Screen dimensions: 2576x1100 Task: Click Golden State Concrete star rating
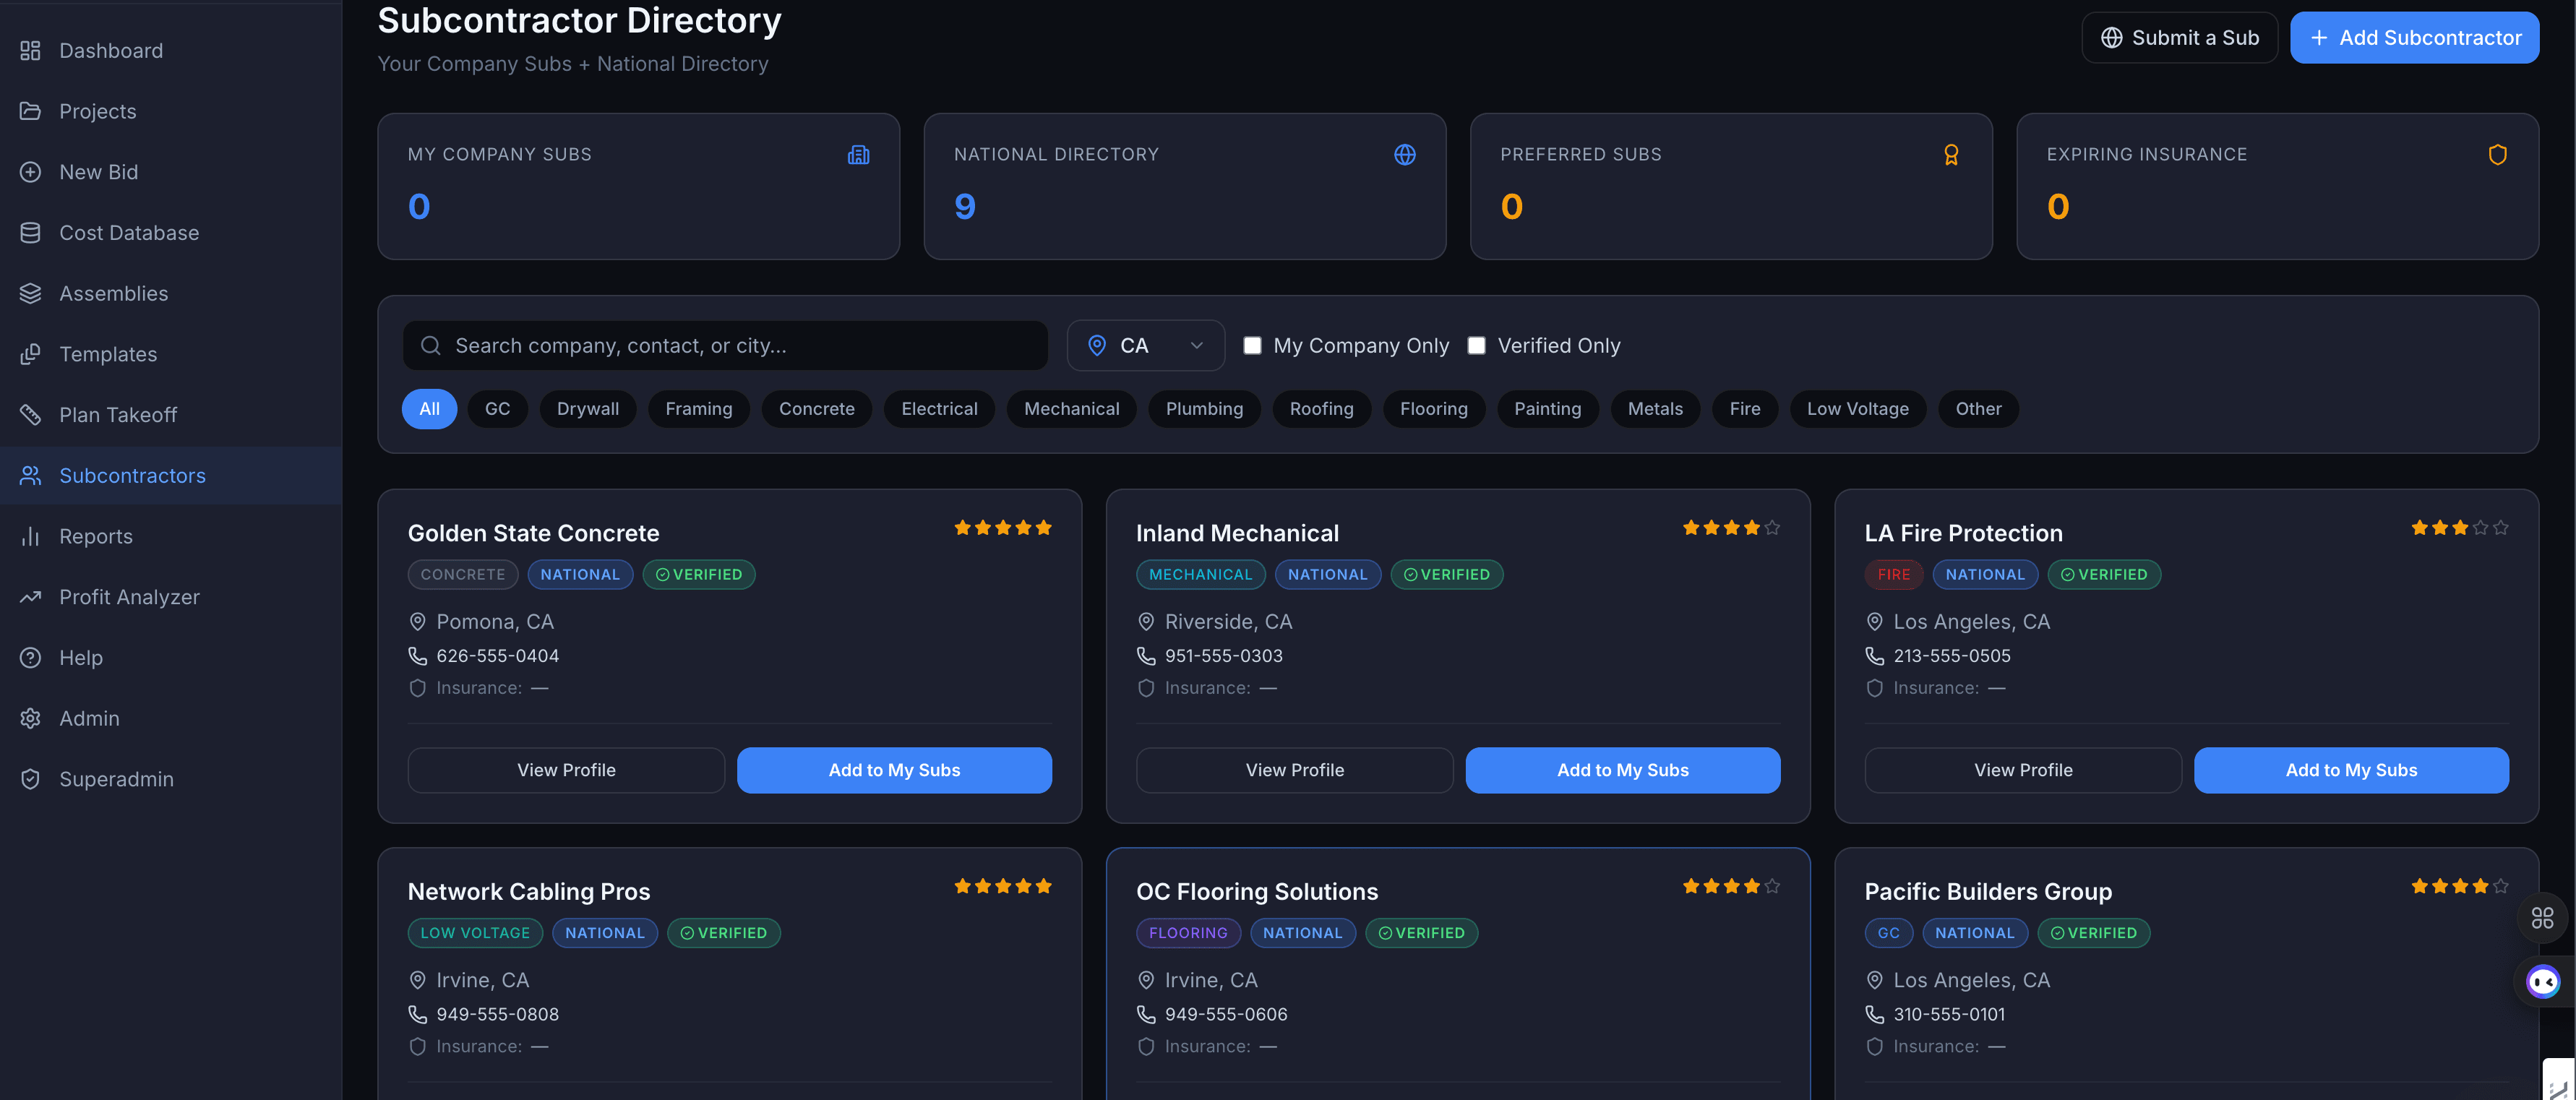click(x=1002, y=527)
